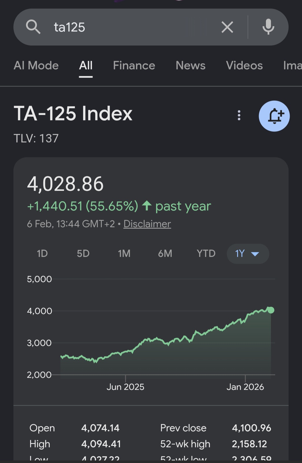Add a price alert with the bell icon

coord(274,116)
